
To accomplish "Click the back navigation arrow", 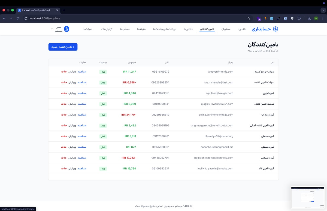I will 4,18.
